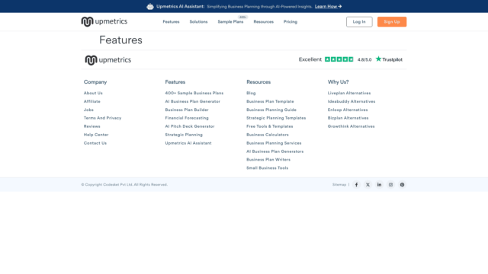
Task: Open Business Plan Template link
Action: [270, 101]
